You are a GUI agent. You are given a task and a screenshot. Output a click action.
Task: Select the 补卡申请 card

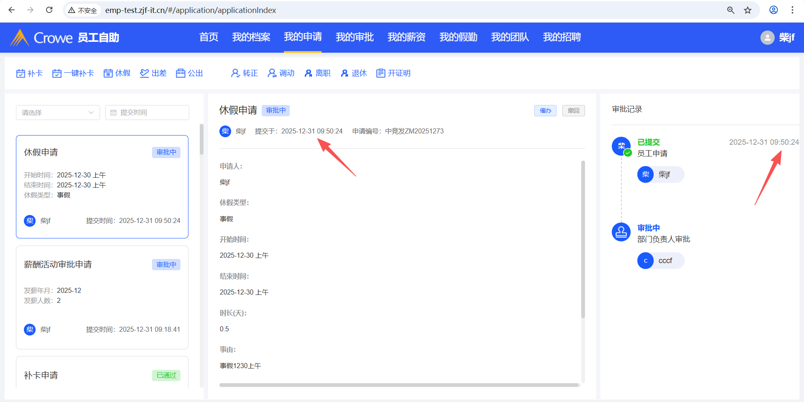tap(102, 373)
